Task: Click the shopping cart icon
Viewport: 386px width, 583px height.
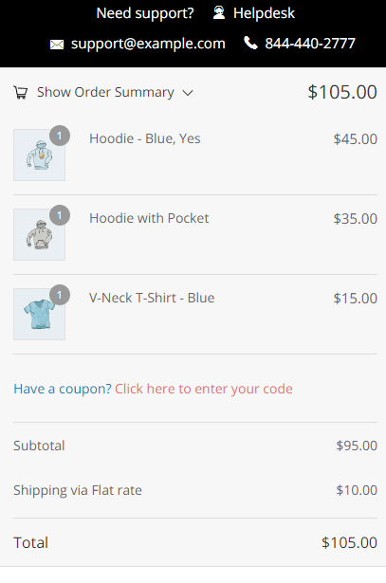Action: point(21,92)
